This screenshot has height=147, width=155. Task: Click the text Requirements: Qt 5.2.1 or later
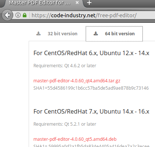(65, 124)
